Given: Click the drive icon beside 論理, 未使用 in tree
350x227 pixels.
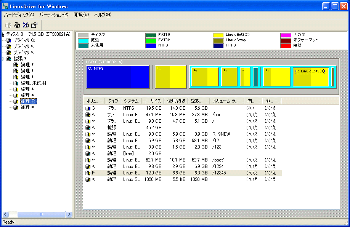Looking at the screenshot, I should pyautogui.click(x=16, y=83).
